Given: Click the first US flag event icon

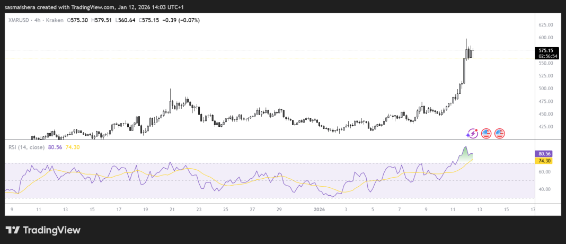Looking at the screenshot, I should pyautogui.click(x=486, y=134).
